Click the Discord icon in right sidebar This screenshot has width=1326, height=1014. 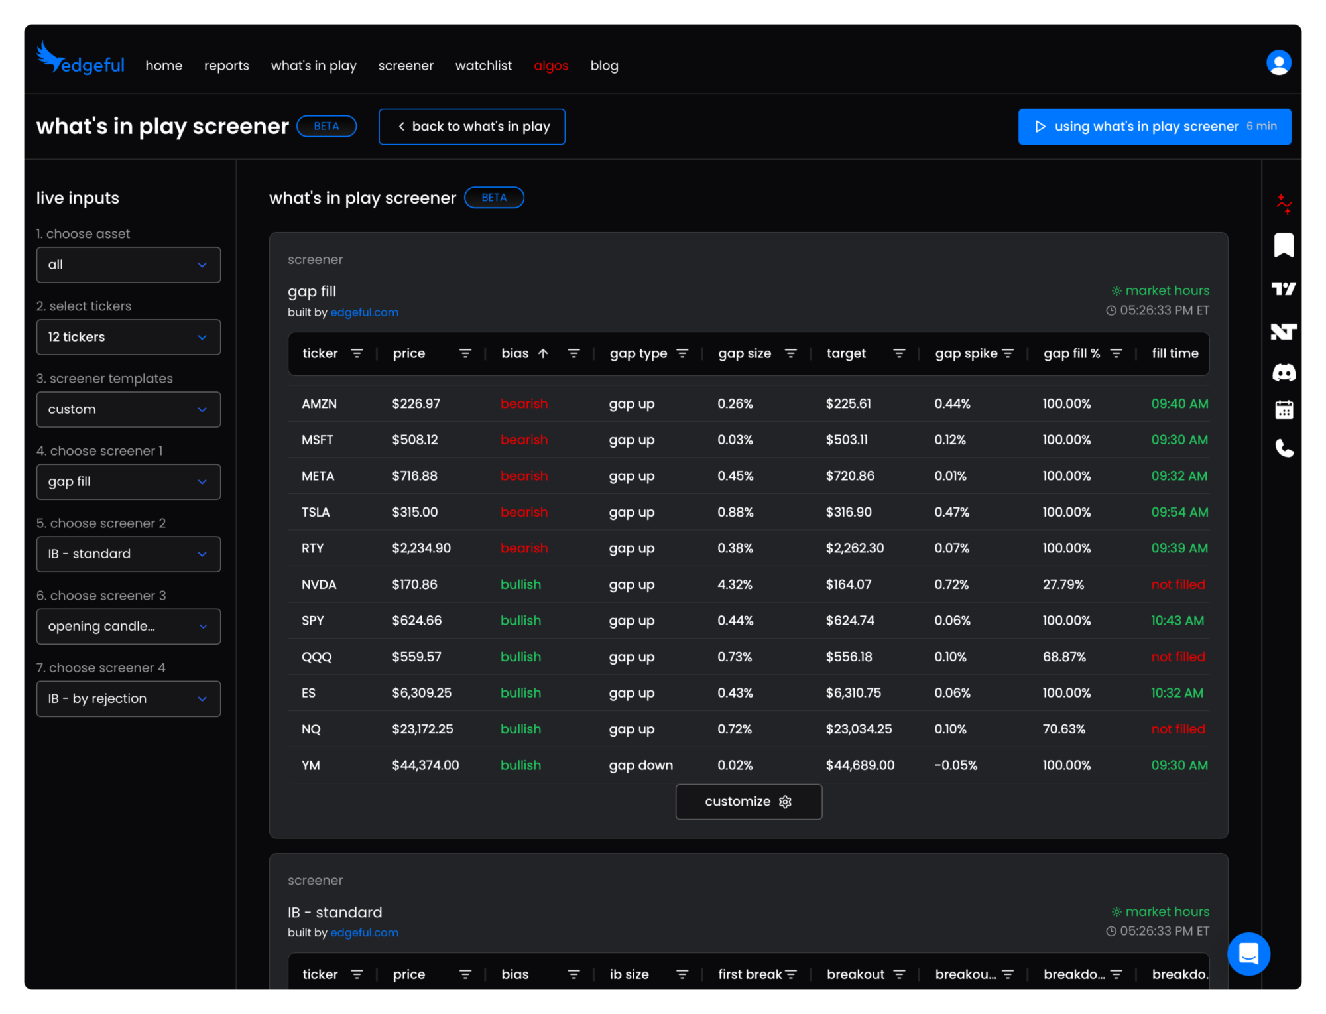pyautogui.click(x=1284, y=373)
